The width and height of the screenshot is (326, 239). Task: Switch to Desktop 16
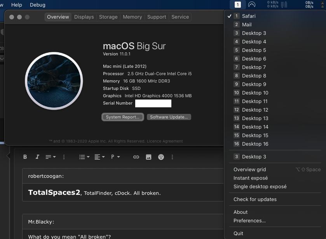[275, 144]
